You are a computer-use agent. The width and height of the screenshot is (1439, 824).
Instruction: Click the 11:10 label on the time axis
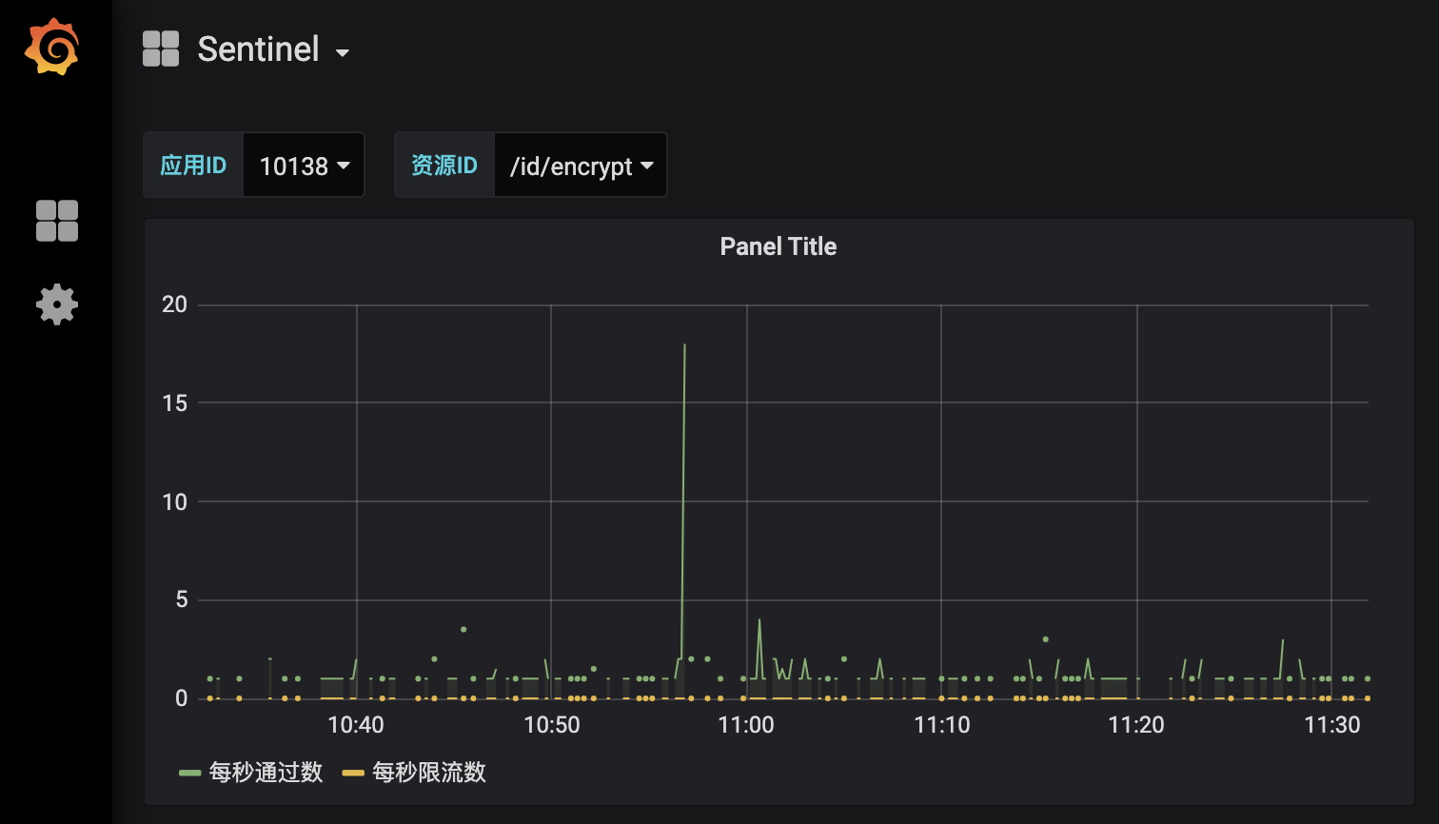coord(942,725)
